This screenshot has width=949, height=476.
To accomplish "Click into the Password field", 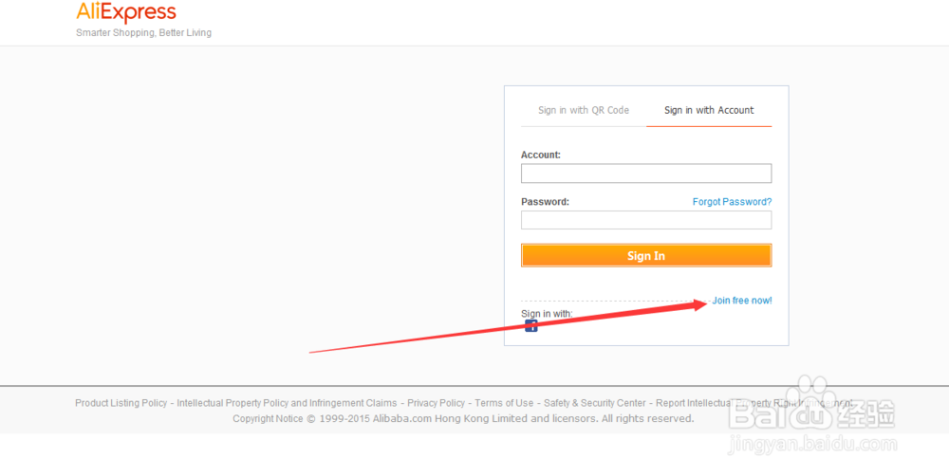I will [645, 220].
